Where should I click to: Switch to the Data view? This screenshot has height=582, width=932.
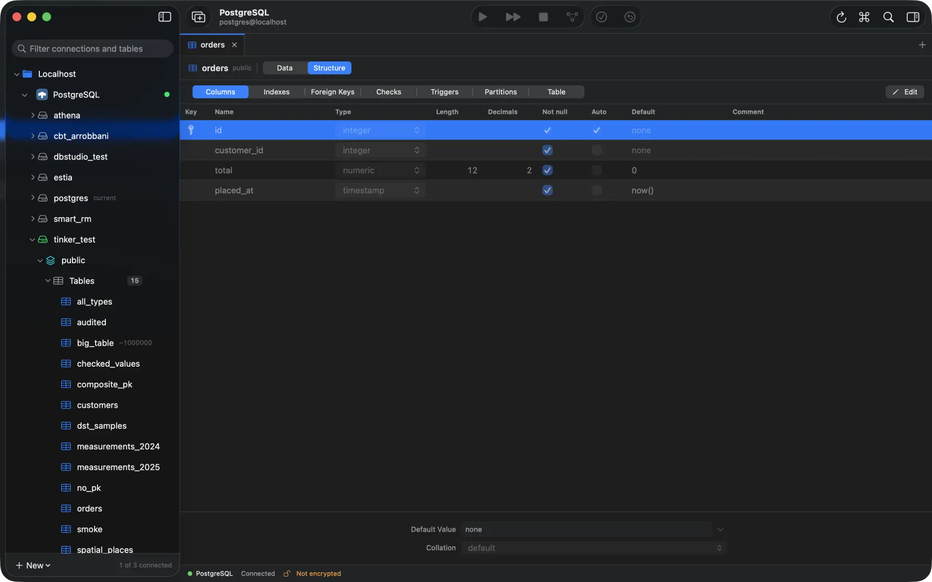pyautogui.click(x=285, y=68)
